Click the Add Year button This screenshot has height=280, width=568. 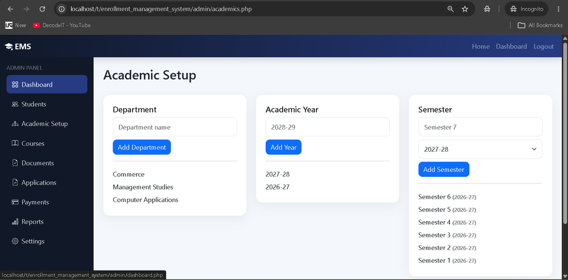(x=283, y=147)
